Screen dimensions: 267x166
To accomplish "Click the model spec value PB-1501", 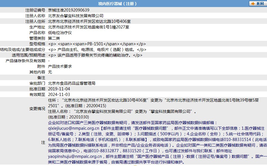I will (x=95, y=44).
